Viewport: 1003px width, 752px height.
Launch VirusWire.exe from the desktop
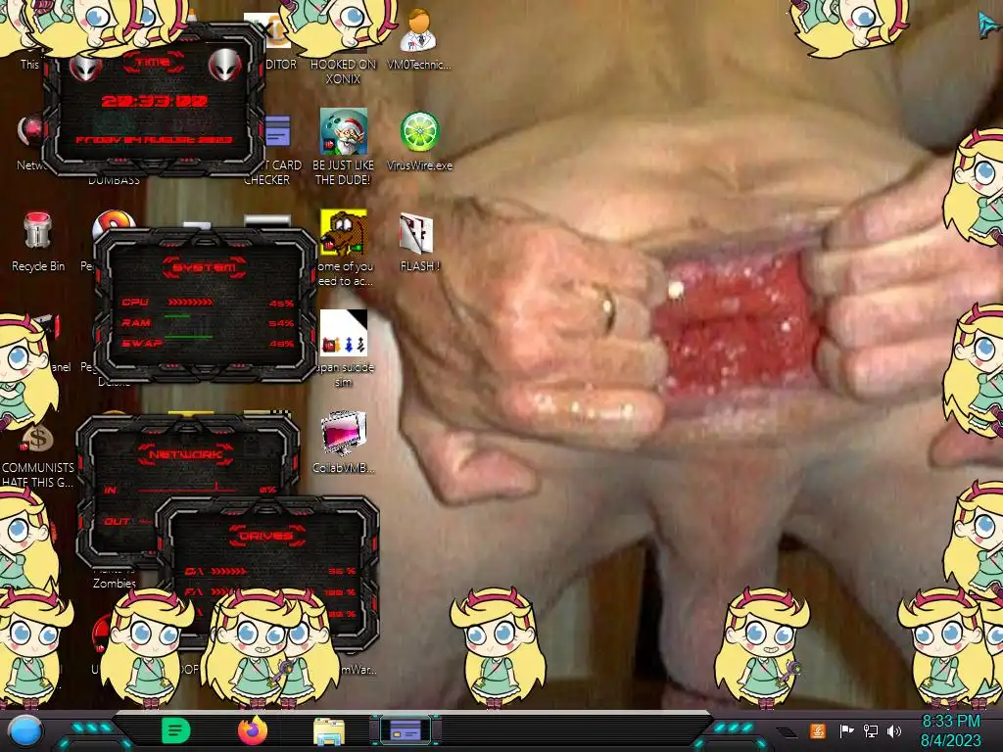point(419,141)
